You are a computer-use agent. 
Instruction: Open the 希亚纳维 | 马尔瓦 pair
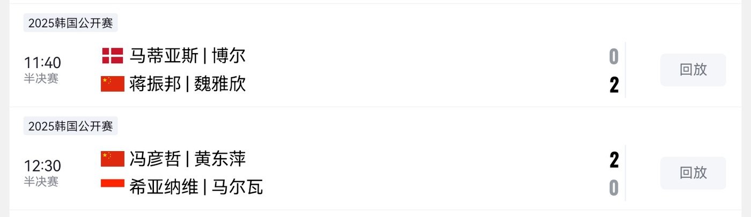[x=196, y=187]
